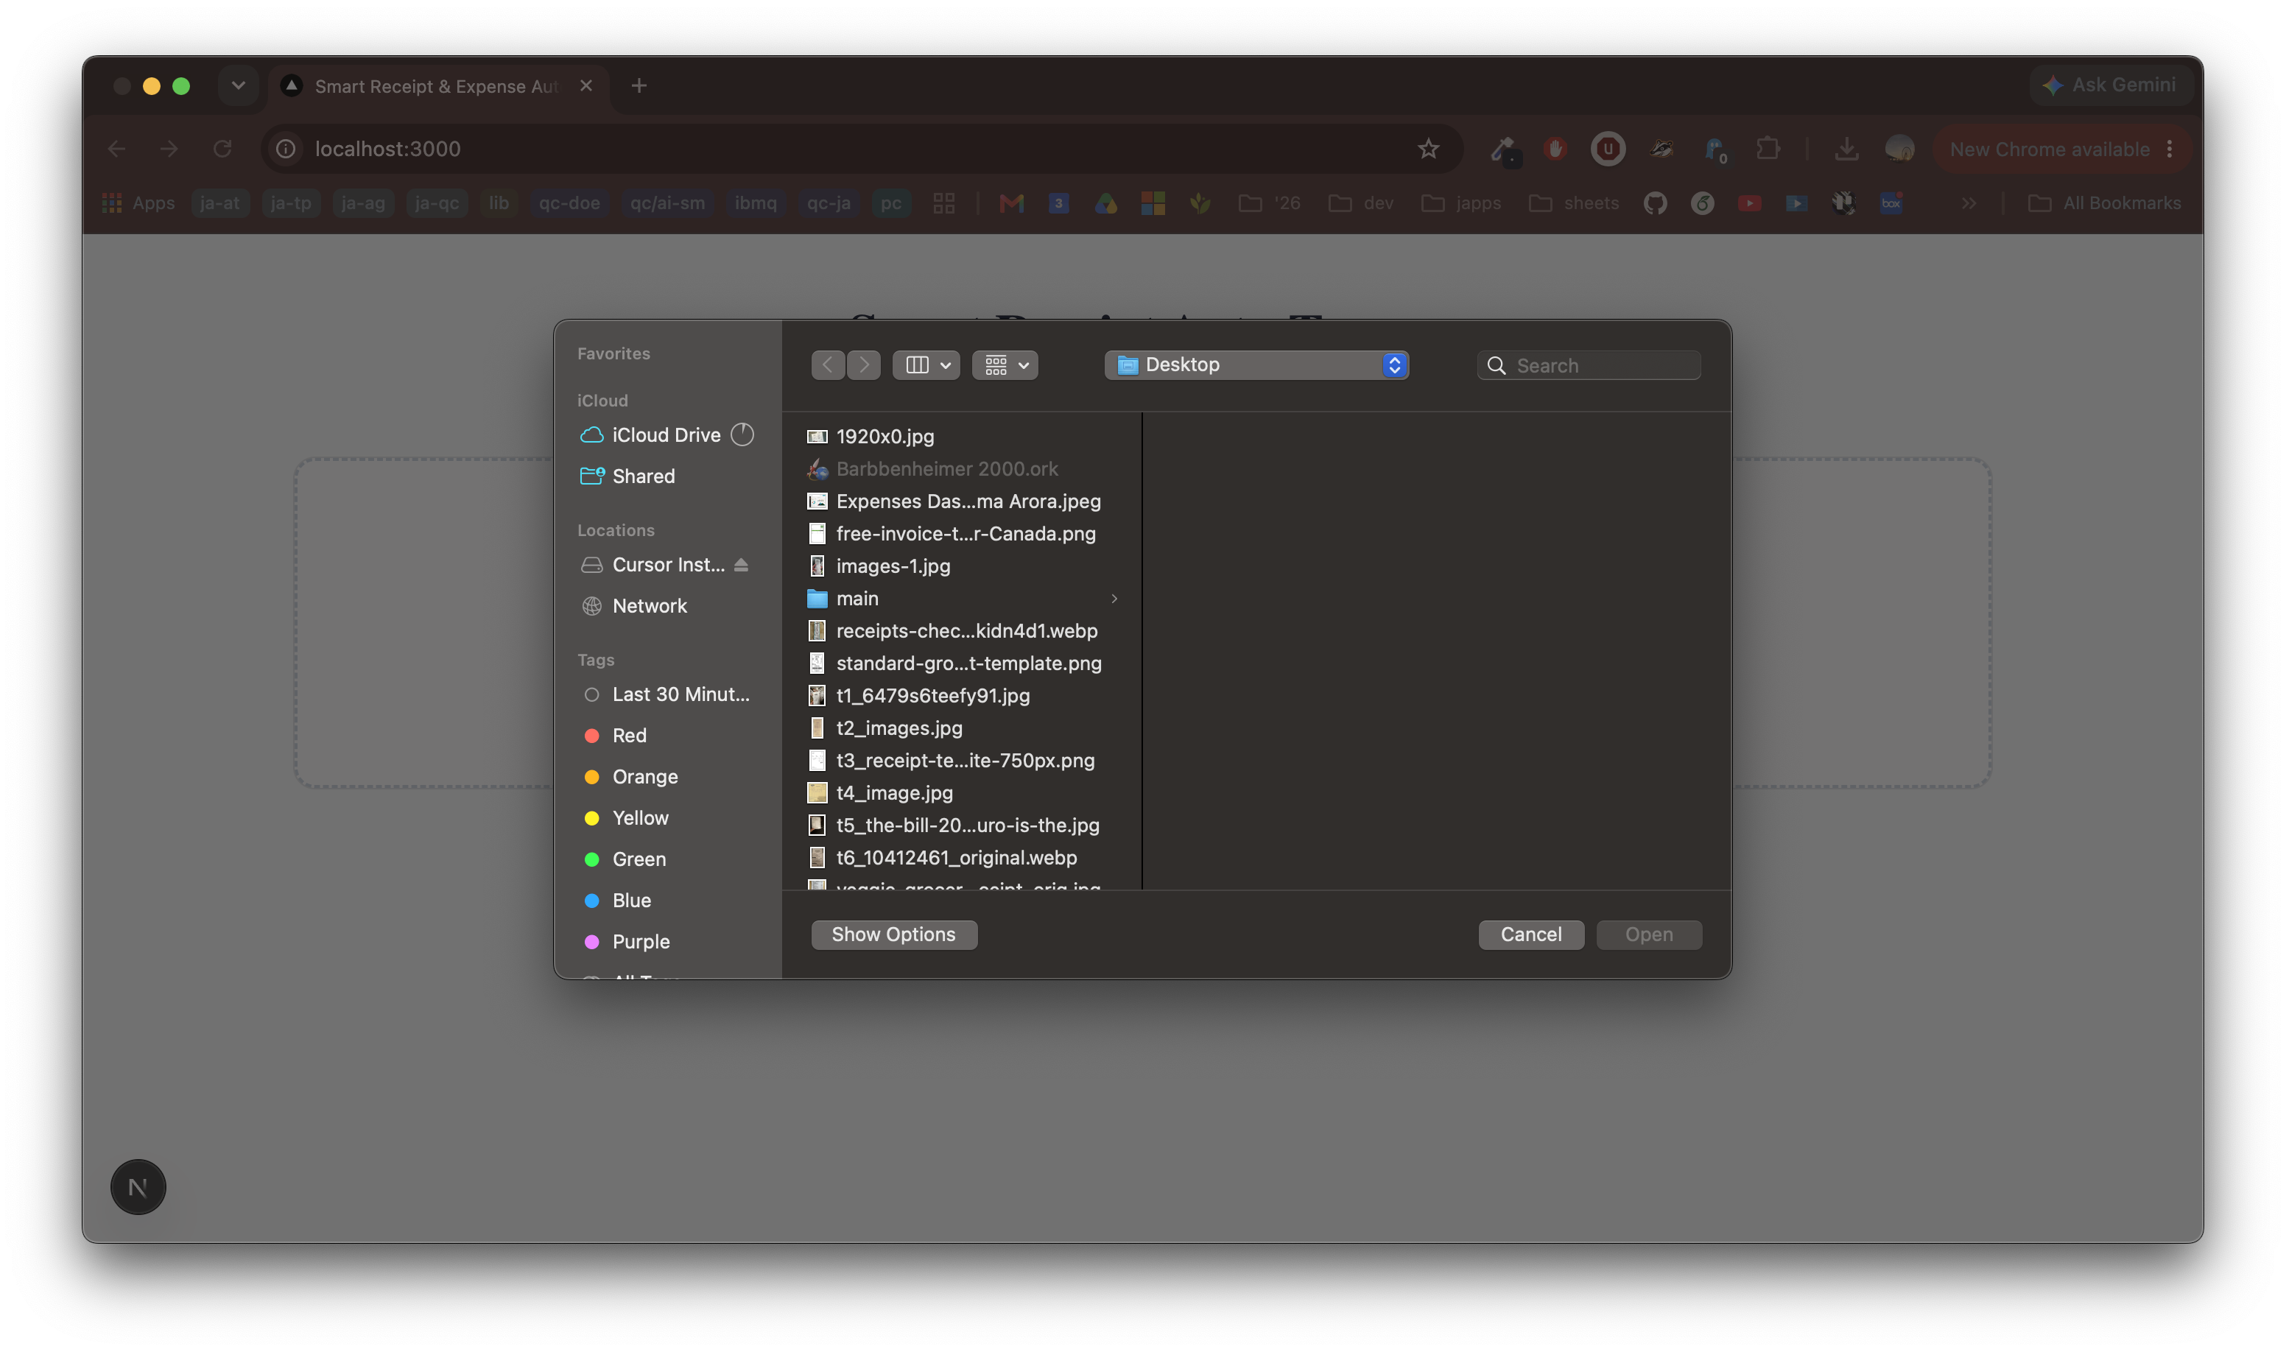Select the Red tag dot
This screenshot has width=2286, height=1352.
click(591, 735)
